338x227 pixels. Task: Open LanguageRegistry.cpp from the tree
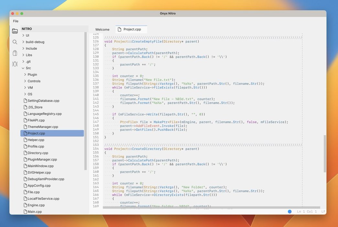44,113
